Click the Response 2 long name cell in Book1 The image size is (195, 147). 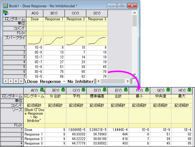pyautogui.click(x=75, y=19)
